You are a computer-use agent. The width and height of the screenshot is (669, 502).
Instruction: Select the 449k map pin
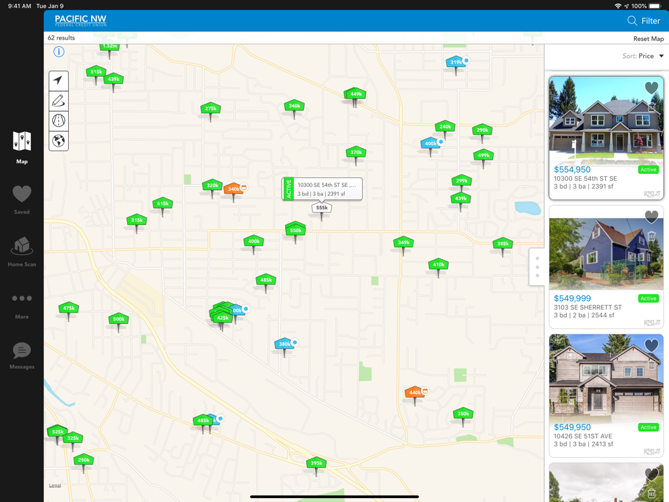point(356,94)
